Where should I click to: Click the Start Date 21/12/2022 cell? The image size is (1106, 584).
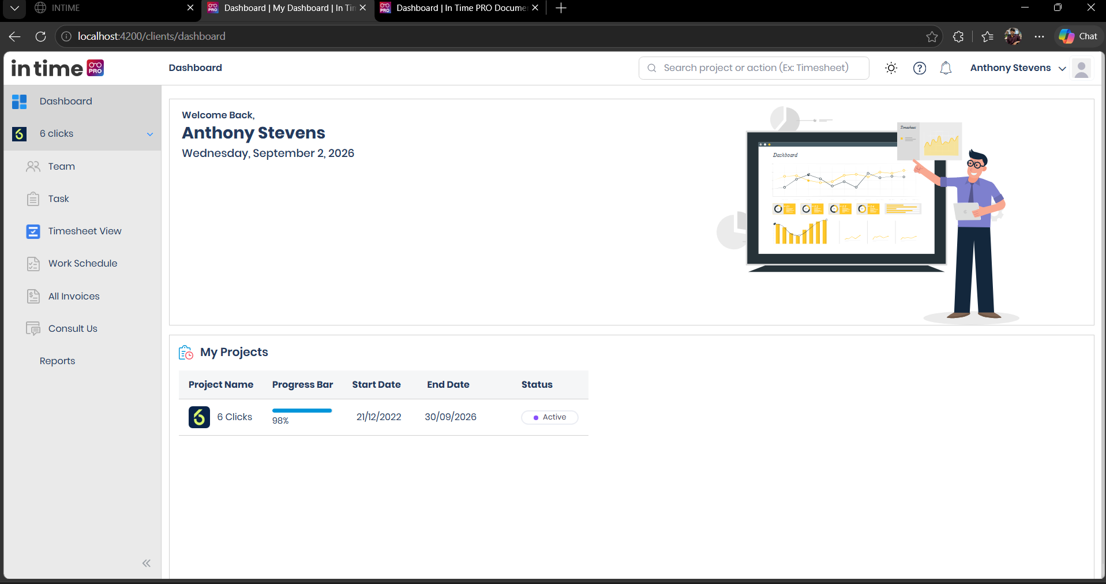coord(379,417)
